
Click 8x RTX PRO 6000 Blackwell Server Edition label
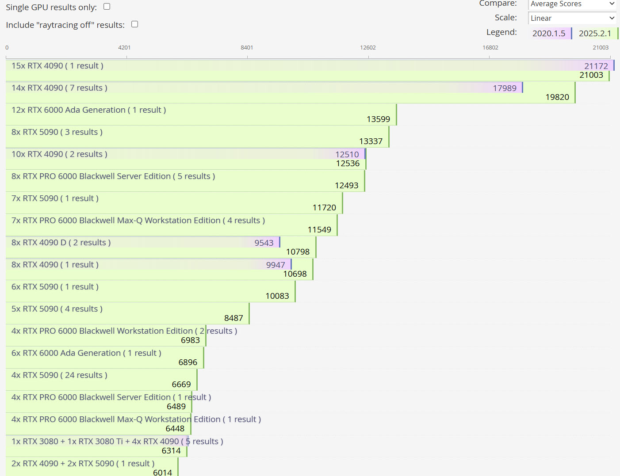pos(113,176)
